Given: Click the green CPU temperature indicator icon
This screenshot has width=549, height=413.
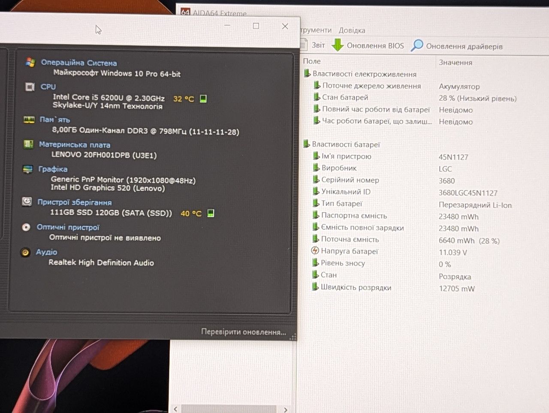Looking at the screenshot, I should tap(203, 99).
